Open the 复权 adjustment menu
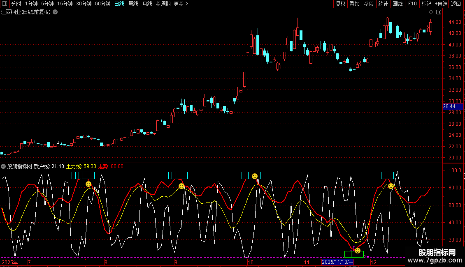This screenshot has width=465, height=267. click(x=340, y=4)
